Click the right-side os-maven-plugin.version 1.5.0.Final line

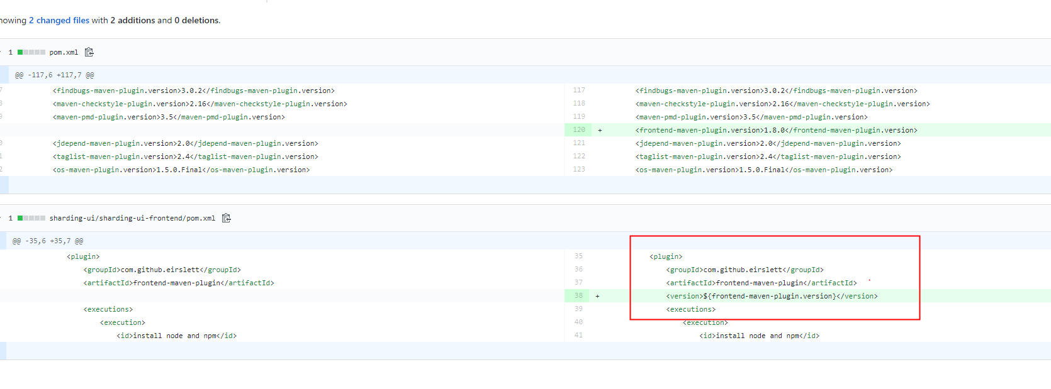pos(764,170)
